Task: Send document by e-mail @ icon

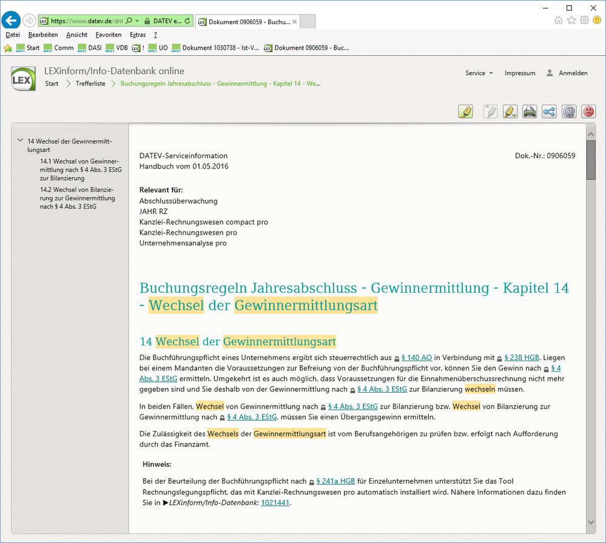Action: (x=569, y=112)
